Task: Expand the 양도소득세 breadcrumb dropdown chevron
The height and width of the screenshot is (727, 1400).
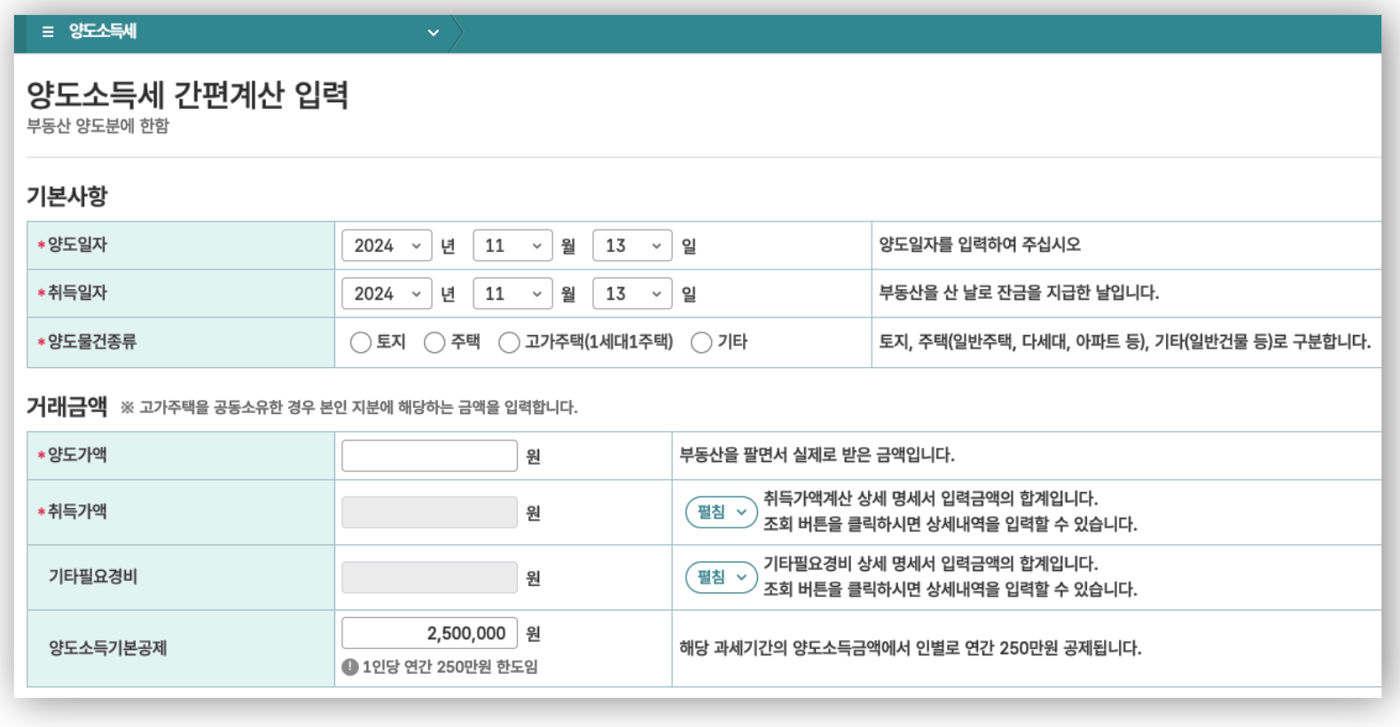Action: point(434,33)
